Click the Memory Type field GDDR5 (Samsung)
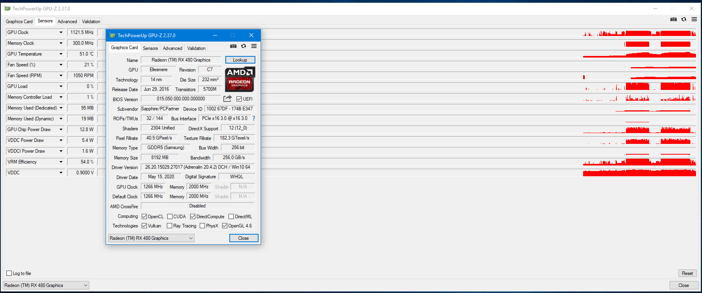The height and width of the screenshot is (293, 702). [x=166, y=147]
